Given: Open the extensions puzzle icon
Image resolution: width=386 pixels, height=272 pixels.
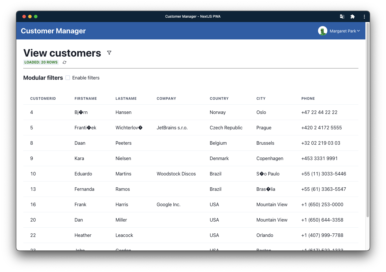Looking at the screenshot, I should pyautogui.click(x=353, y=17).
